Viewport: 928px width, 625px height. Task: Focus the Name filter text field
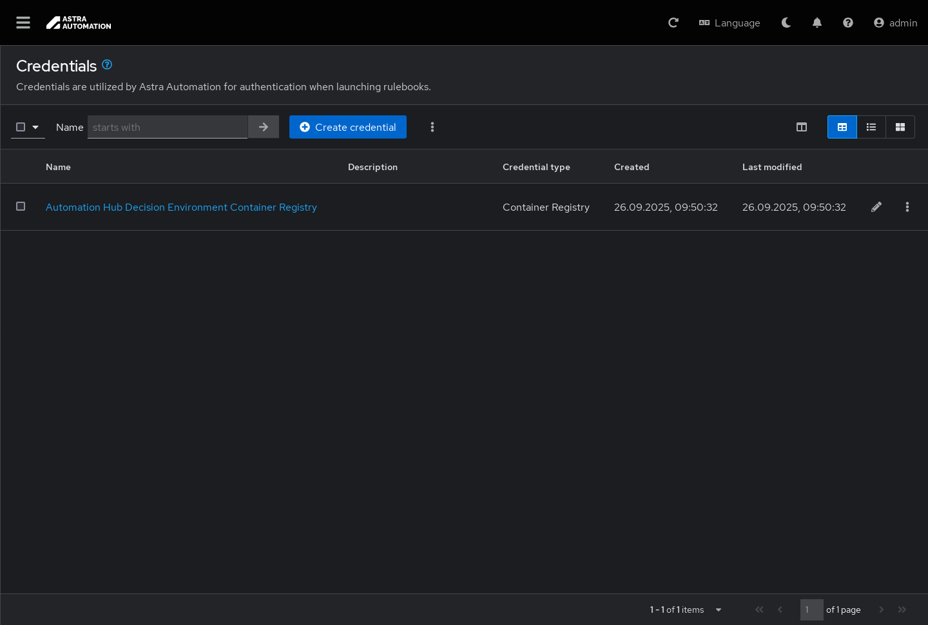click(x=168, y=127)
